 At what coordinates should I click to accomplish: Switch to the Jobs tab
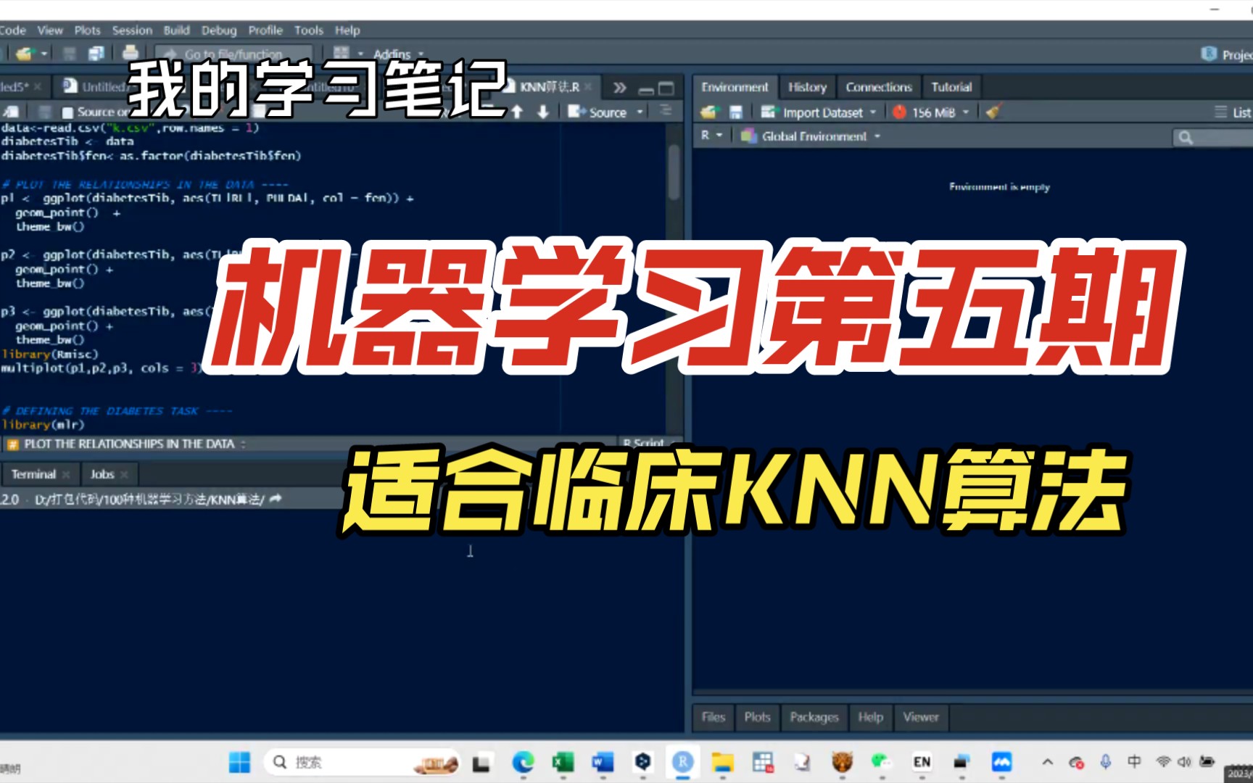click(102, 474)
